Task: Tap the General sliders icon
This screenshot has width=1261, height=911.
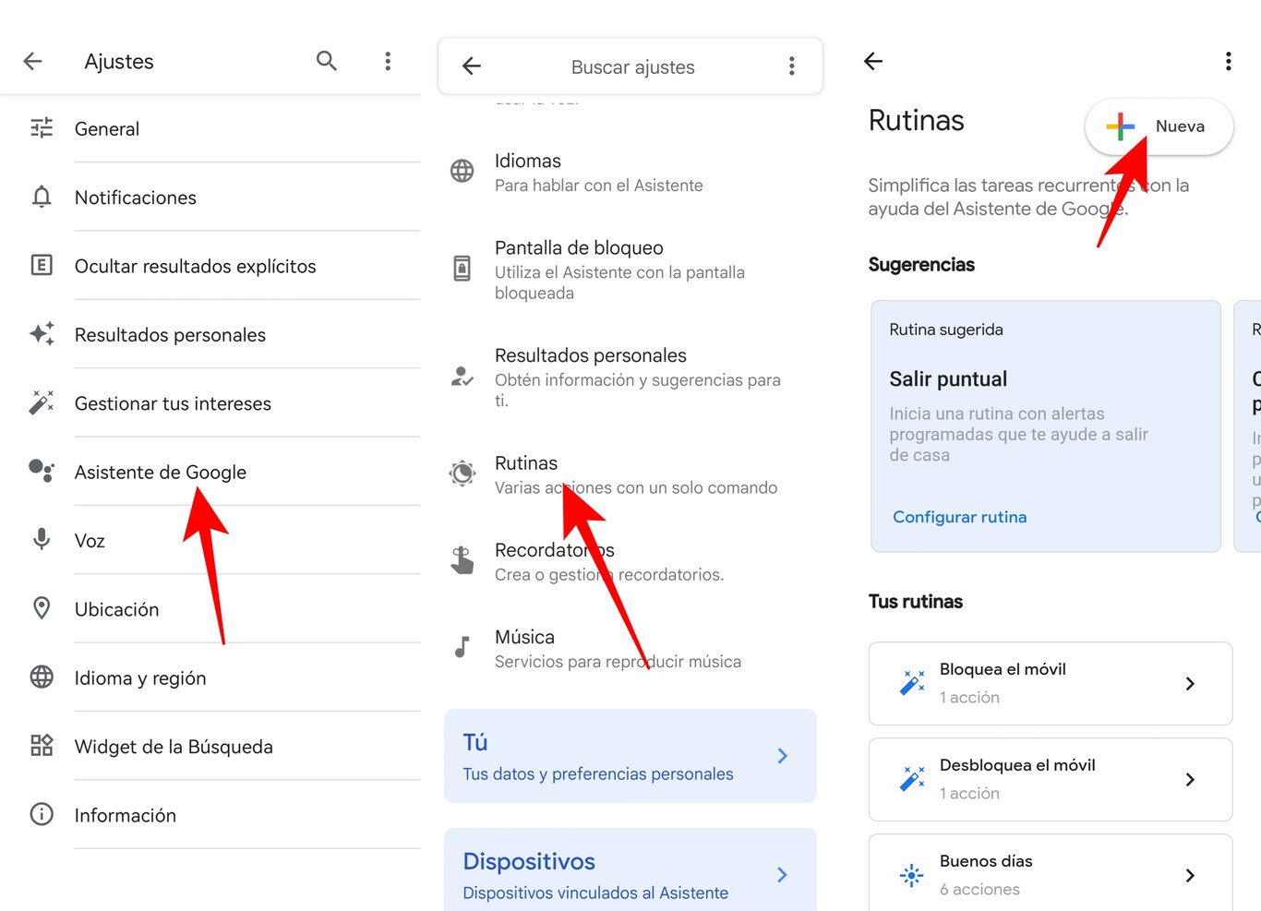Action: 42,128
